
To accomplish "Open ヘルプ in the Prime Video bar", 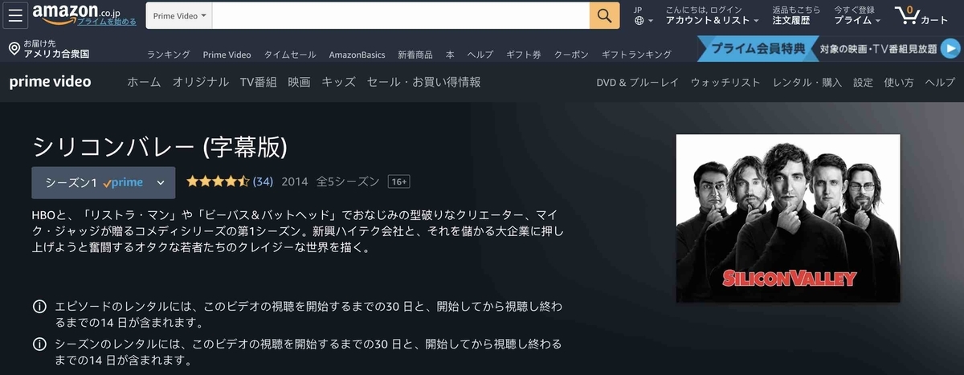I will [940, 82].
